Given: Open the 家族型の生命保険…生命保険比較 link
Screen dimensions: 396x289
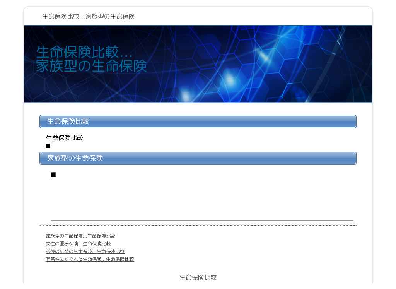Looking at the screenshot, I should pos(80,236).
